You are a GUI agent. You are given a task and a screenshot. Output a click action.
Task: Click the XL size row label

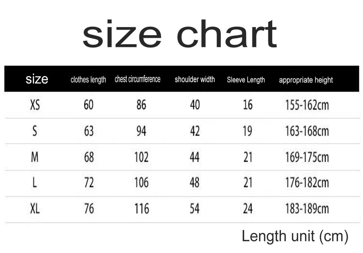coord(35,209)
